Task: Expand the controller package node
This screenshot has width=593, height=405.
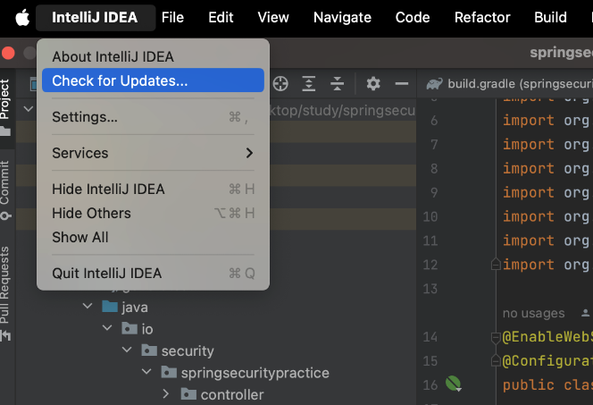Action: click(x=165, y=394)
